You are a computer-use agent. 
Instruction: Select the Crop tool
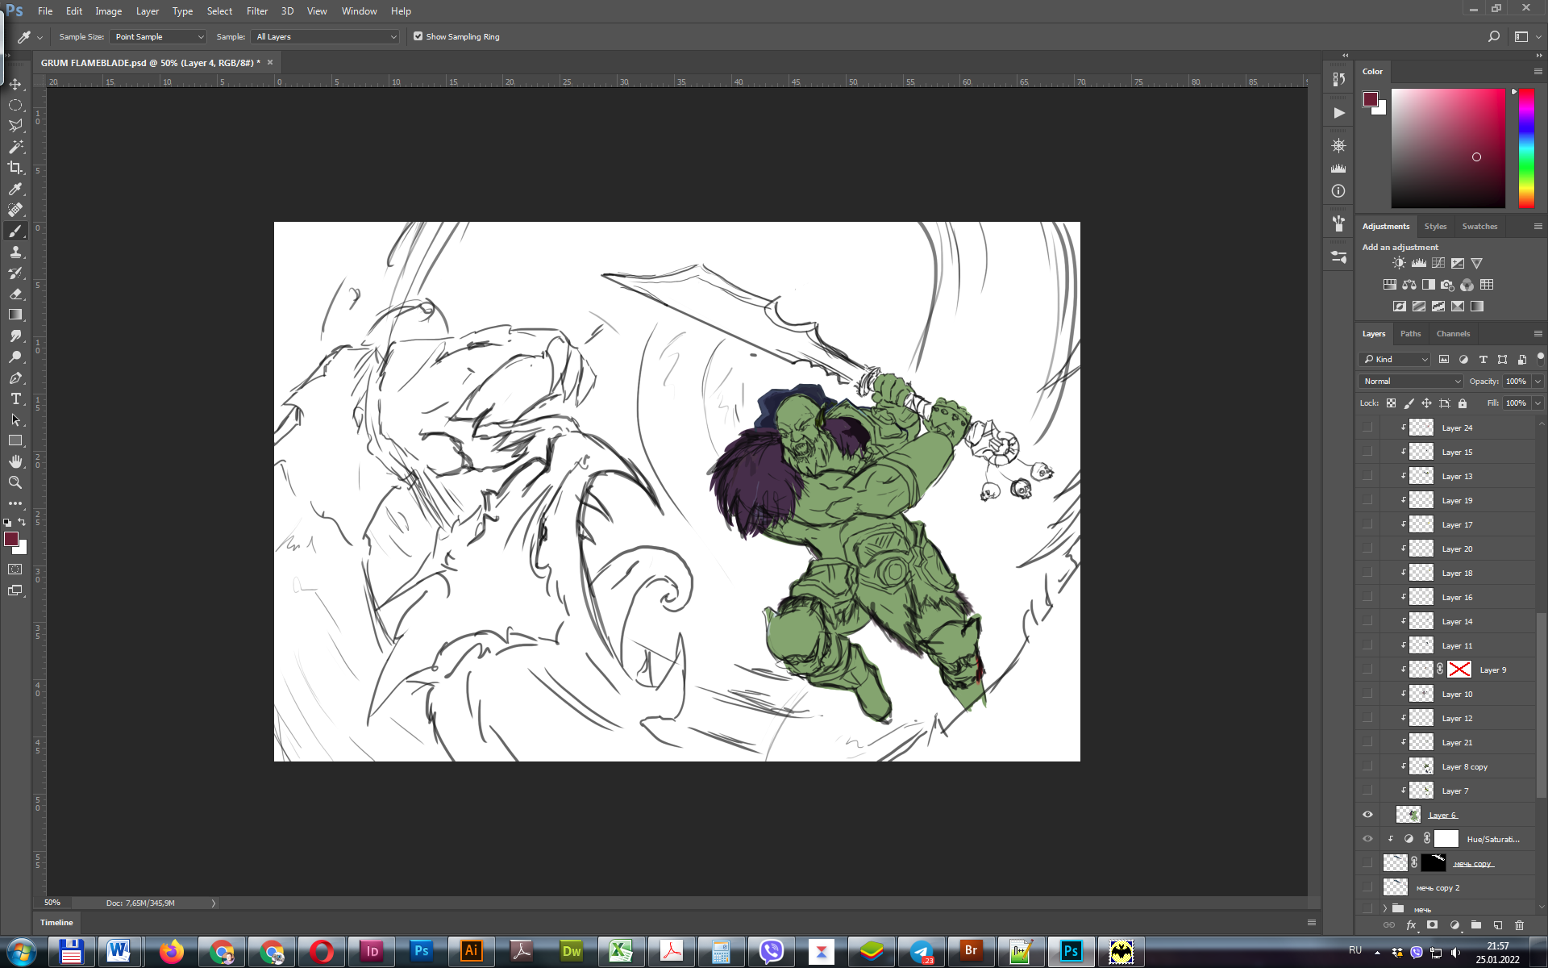pyautogui.click(x=15, y=168)
